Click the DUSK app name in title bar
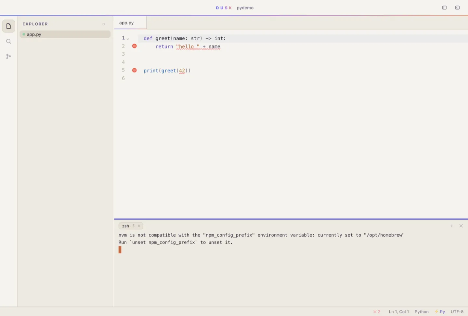 coord(224,8)
